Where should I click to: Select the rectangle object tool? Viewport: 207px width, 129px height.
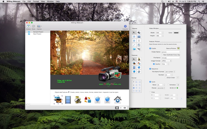(134, 37)
